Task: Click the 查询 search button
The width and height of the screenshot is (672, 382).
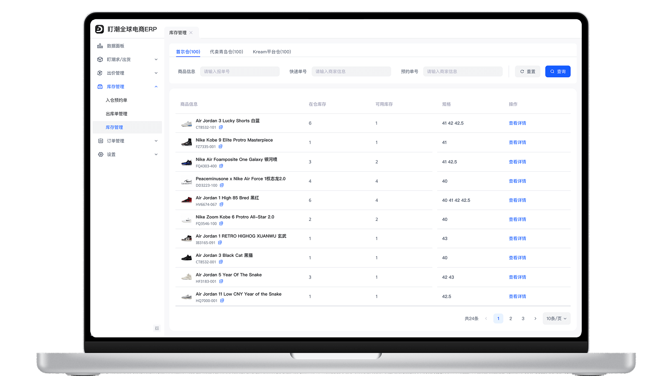Action: coord(558,71)
